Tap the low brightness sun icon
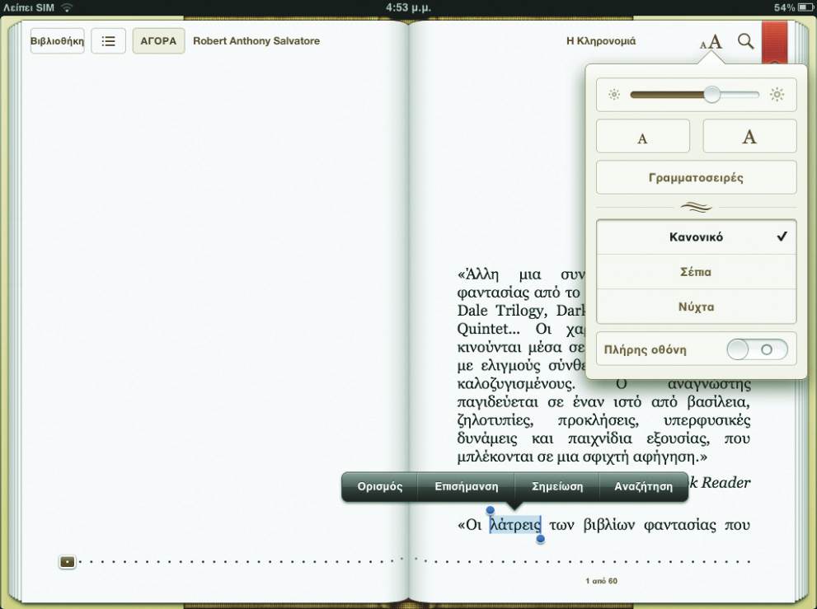This screenshot has width=817, height=609. pyautogui.click(x=613, y=95)
